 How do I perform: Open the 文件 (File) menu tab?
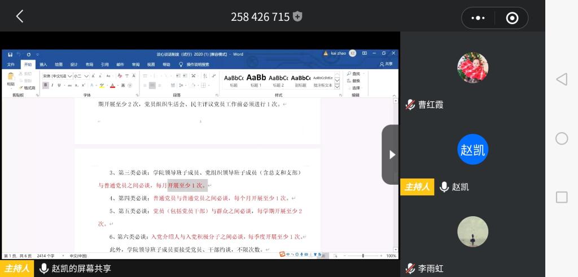(11, 64)
